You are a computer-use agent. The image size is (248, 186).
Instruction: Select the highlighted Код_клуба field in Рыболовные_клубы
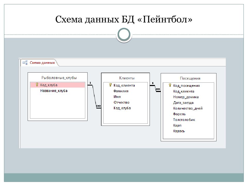(58, 85)
